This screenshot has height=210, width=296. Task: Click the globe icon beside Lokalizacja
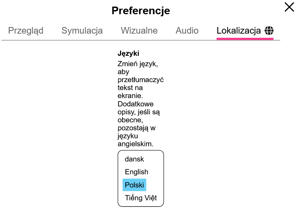point(269,30)
